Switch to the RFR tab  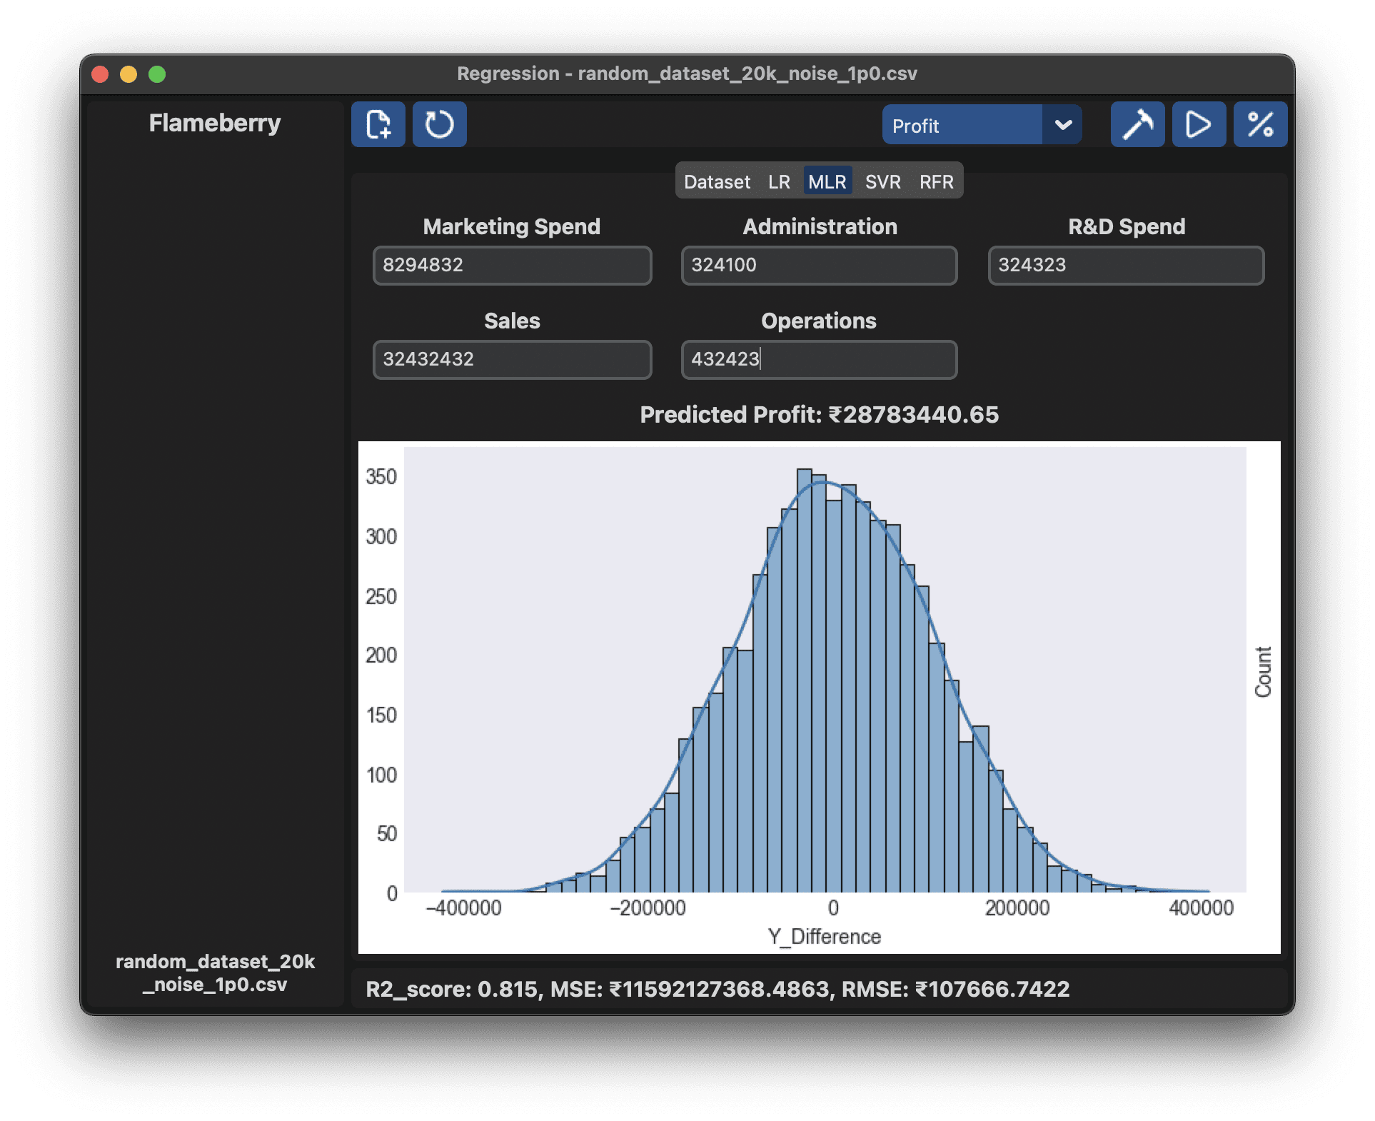[x=936, y=182]
